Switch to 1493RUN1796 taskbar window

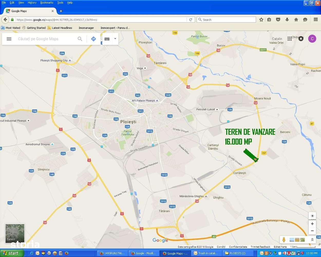click(112, 253)
